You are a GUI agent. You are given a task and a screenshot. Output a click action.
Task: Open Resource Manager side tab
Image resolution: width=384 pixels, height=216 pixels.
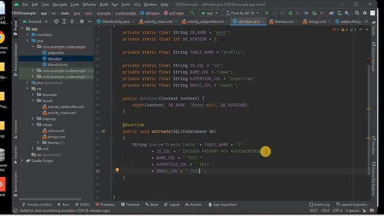16,59
